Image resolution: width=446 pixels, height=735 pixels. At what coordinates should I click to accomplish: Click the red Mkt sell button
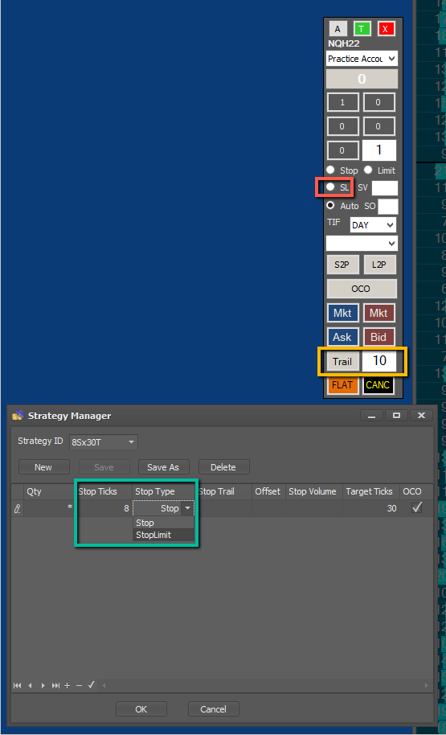[x=378, y=313]
